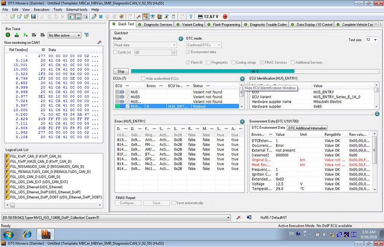This screenshot has height=247, width=384.
Task: Hide ECU Identification window with blue arrow
Action: click(x=242, y=78)
